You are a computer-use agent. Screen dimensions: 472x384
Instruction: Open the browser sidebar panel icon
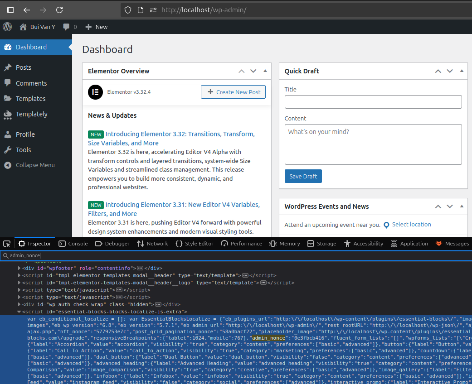[10, 10]
